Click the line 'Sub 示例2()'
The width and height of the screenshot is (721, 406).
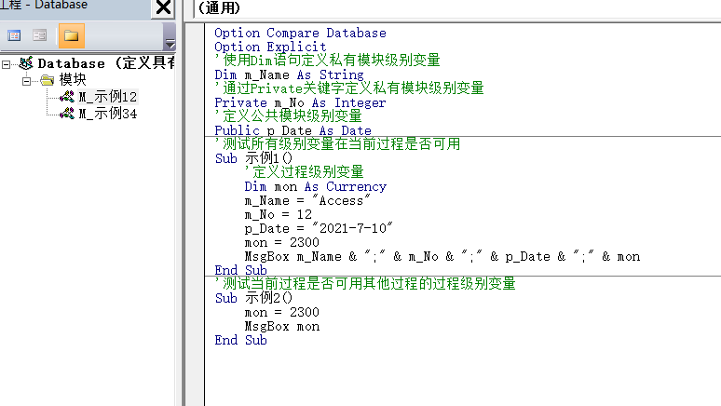tap(253, 298)
